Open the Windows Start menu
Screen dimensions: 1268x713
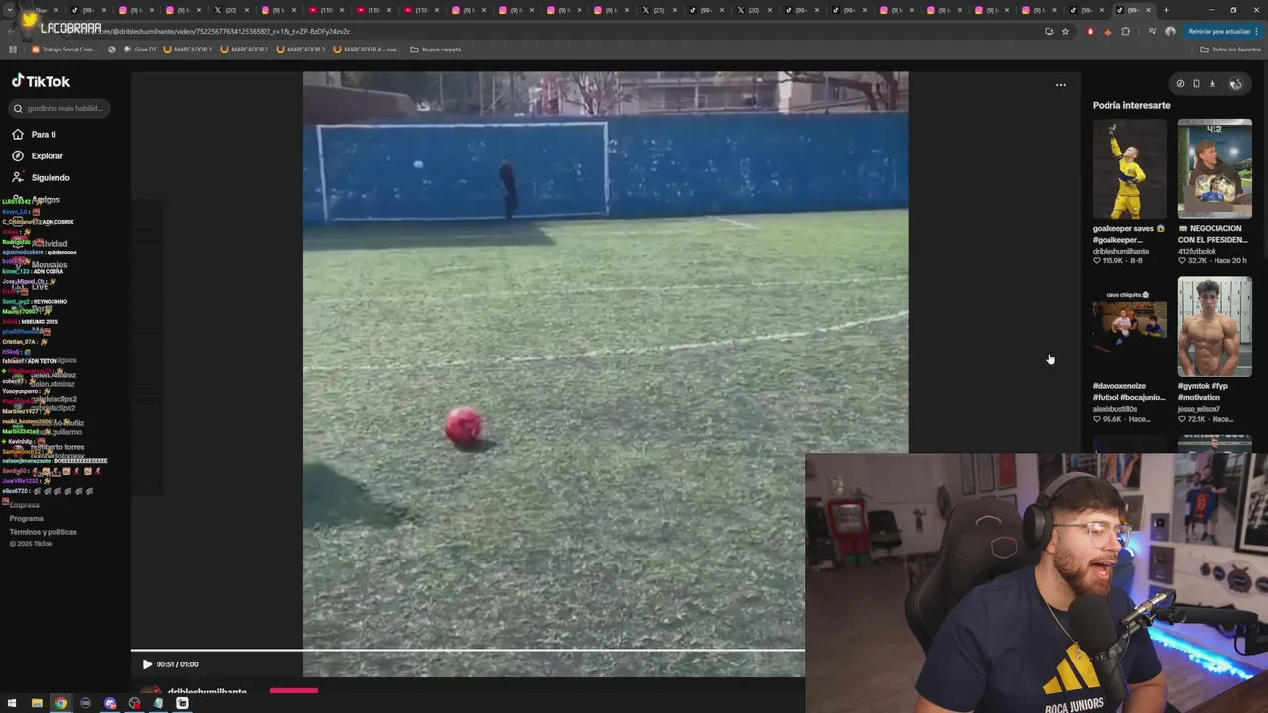[13, 703]
